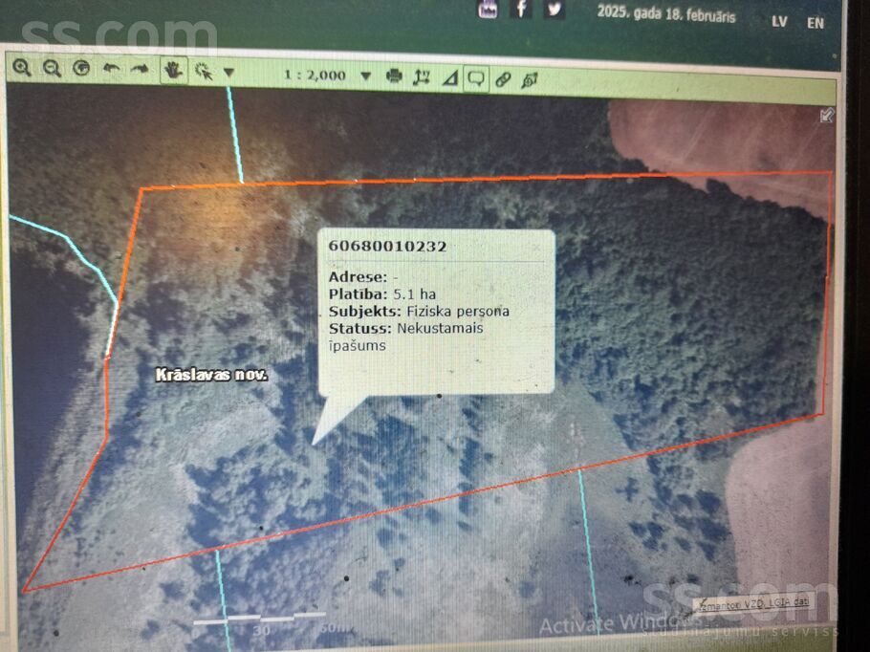Expand the map scale dropdown list

tap(365, 76)
